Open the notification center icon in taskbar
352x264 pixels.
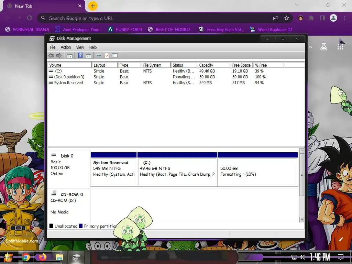[341, 257]
